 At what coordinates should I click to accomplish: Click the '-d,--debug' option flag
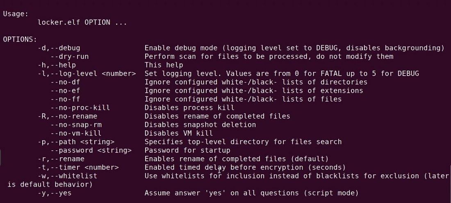click(59, 48)
